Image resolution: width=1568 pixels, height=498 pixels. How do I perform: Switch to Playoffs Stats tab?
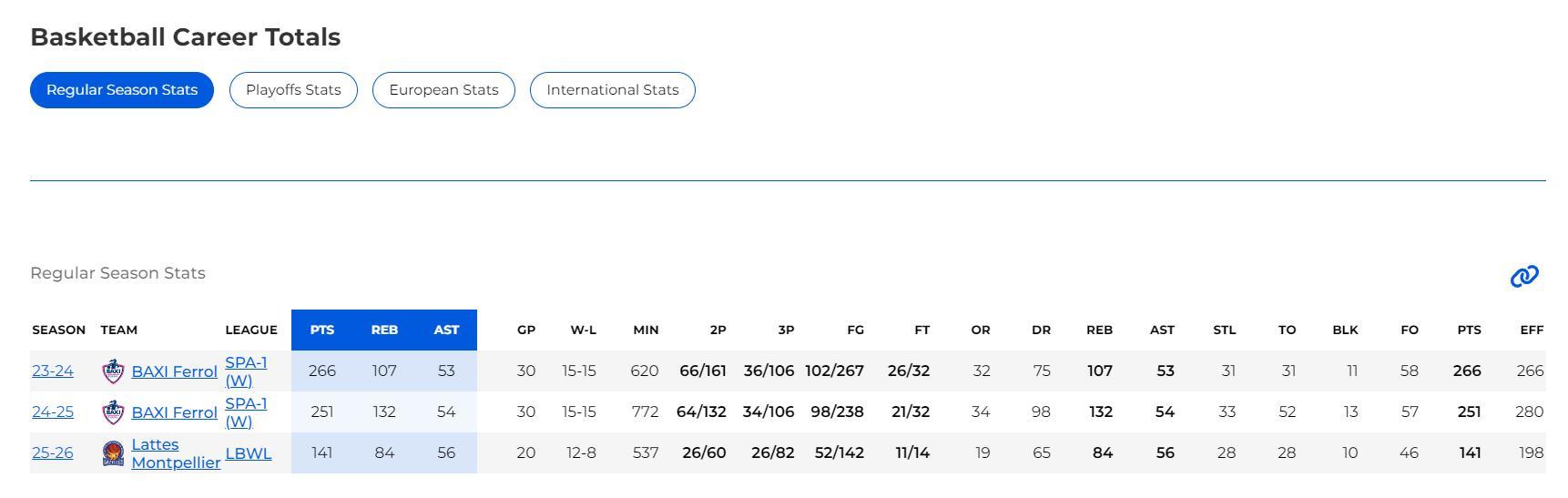(293, 90)
